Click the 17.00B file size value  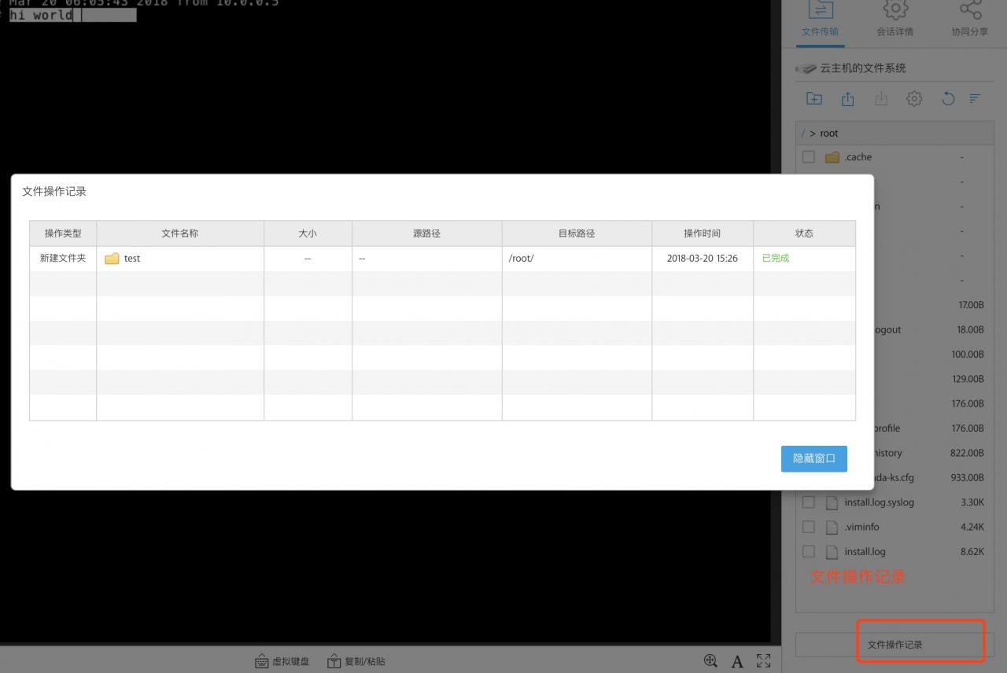(x=971, y=305)
